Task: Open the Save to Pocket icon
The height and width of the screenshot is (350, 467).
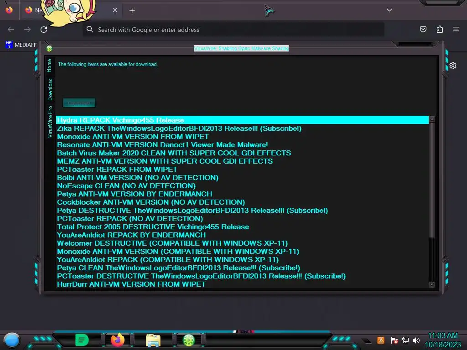Action: click(423, 29)
